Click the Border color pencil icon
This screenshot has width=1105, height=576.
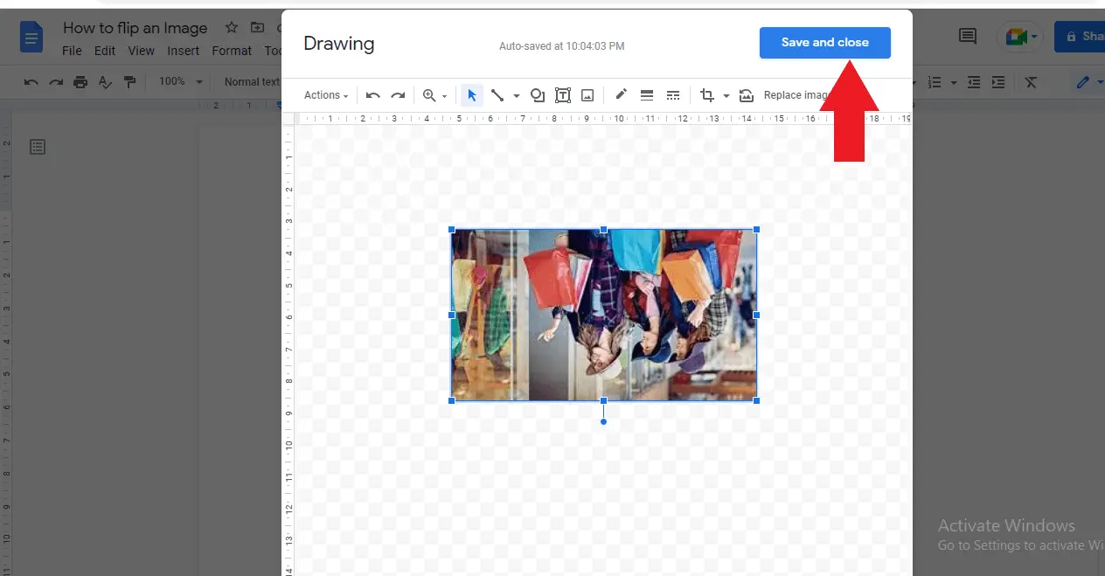[x=621, y=94]
